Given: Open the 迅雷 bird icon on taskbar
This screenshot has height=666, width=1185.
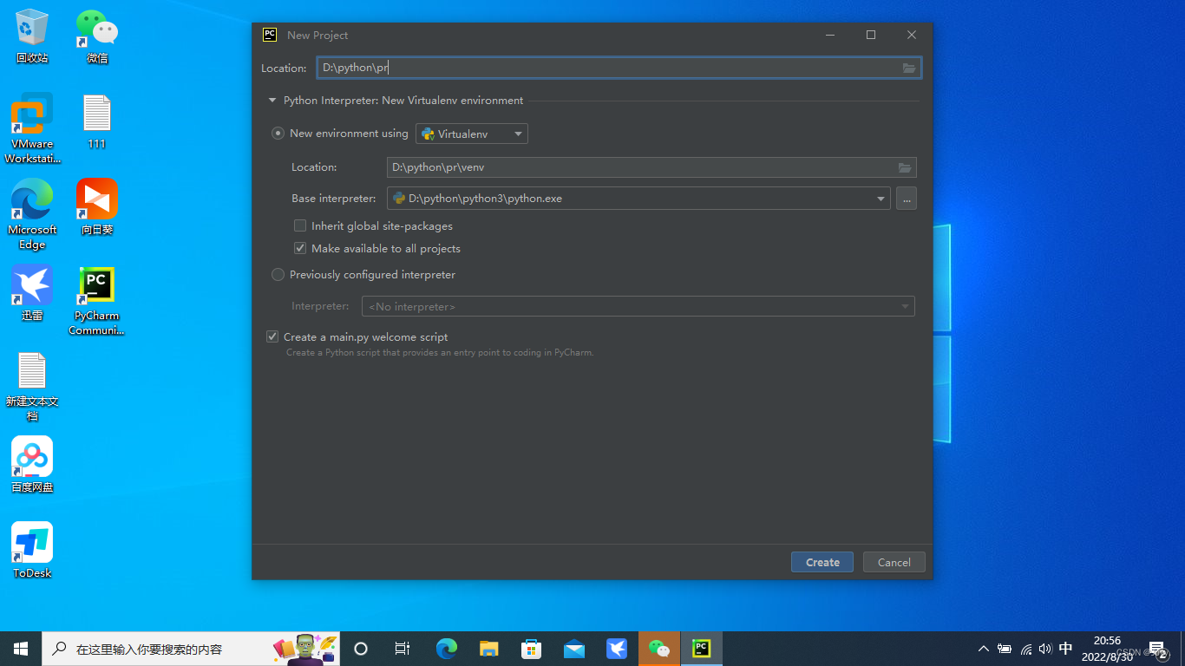Looking at the screenshot, I should click(x=617, y=649).
